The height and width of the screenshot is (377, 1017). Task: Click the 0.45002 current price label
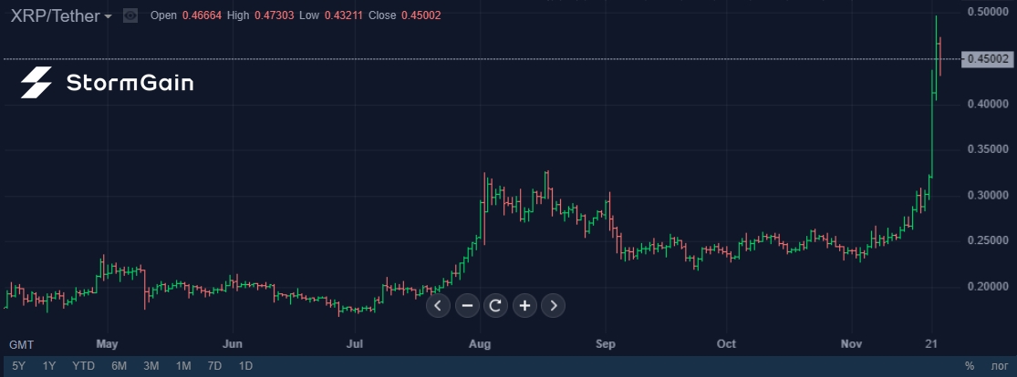pos(987,59)
